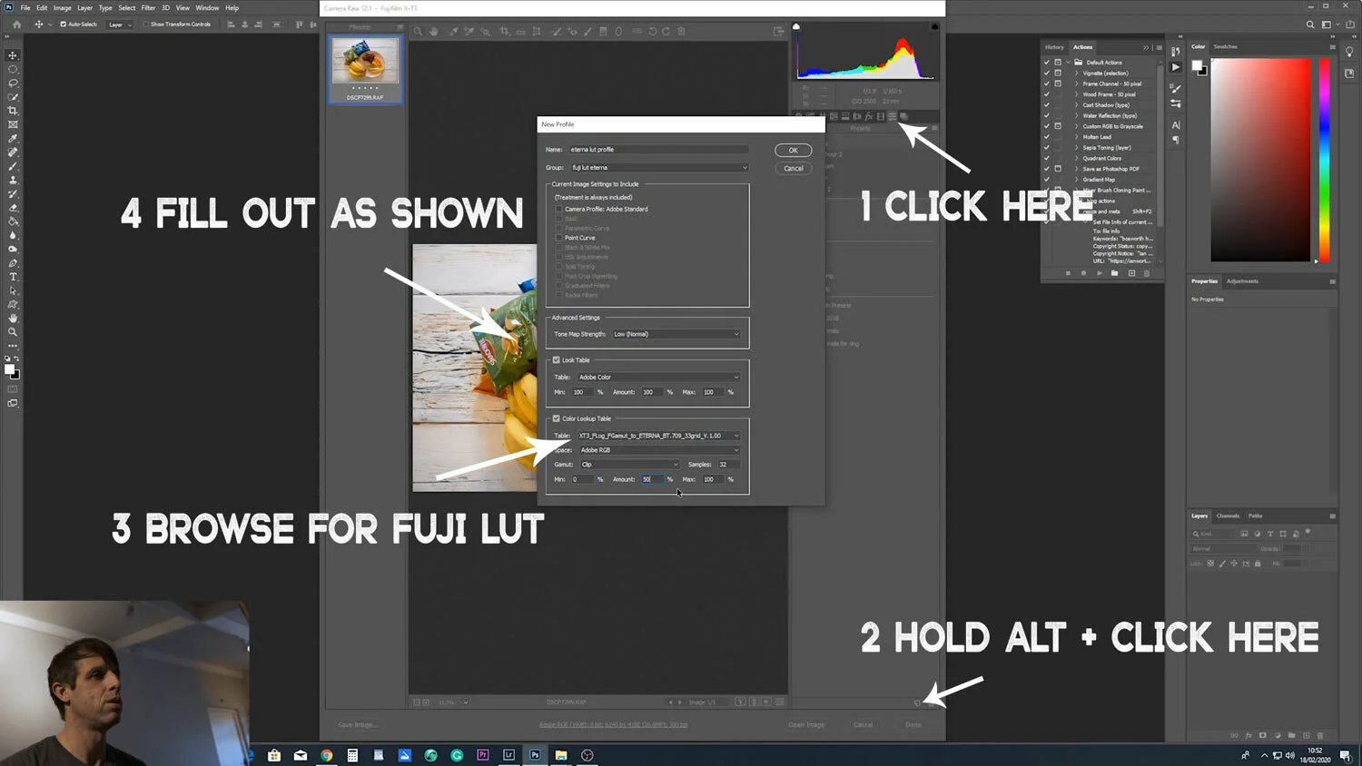The height and width of the screenshot is (766, 1362).
Task: Check the Point Curve option
Action: 559,238
